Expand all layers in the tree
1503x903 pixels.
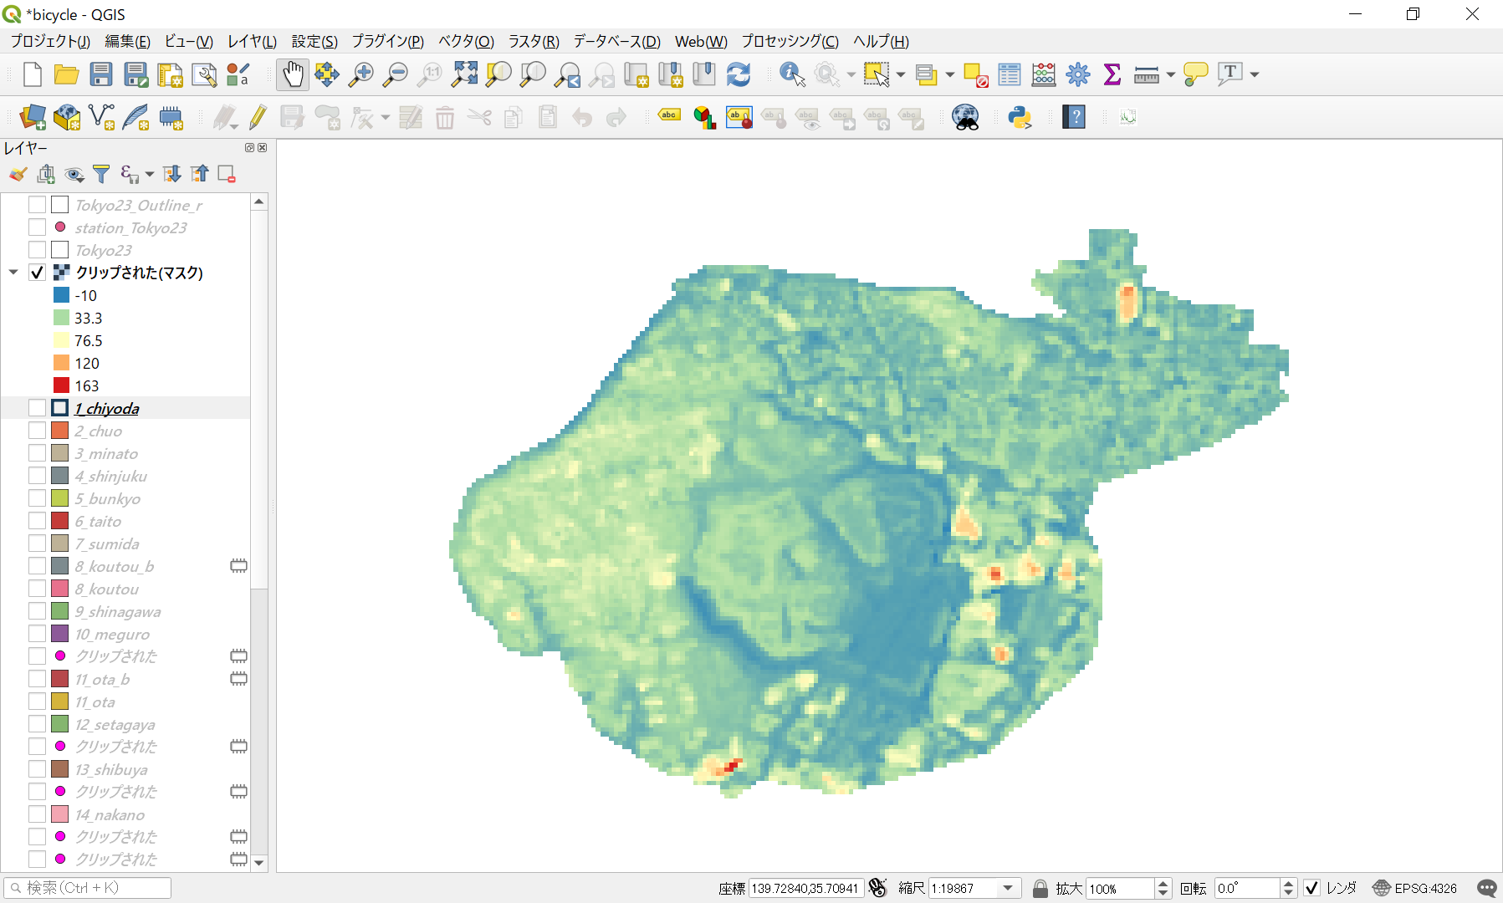pos(171,174)
